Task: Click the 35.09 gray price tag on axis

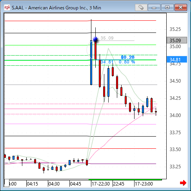Action: point(177,40)
